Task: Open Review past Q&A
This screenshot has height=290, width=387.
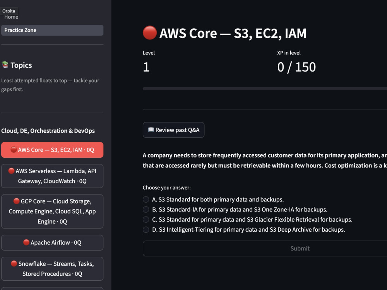Action: [x=173, y=130]
